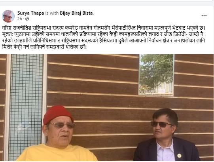This screenshot has height=162, width=214.
Task: Click the 'is with' text in header
Action: click(x=52, y=13)
